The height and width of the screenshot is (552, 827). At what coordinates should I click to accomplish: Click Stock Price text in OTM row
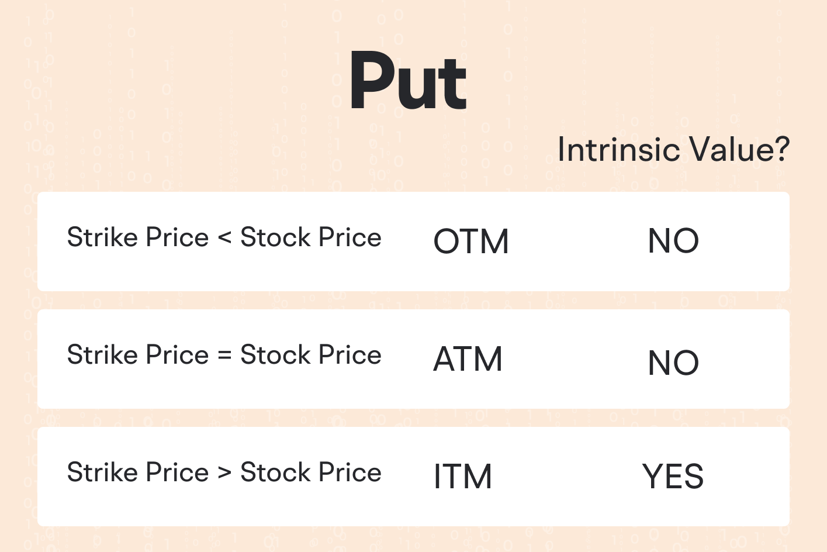[311, 237]
